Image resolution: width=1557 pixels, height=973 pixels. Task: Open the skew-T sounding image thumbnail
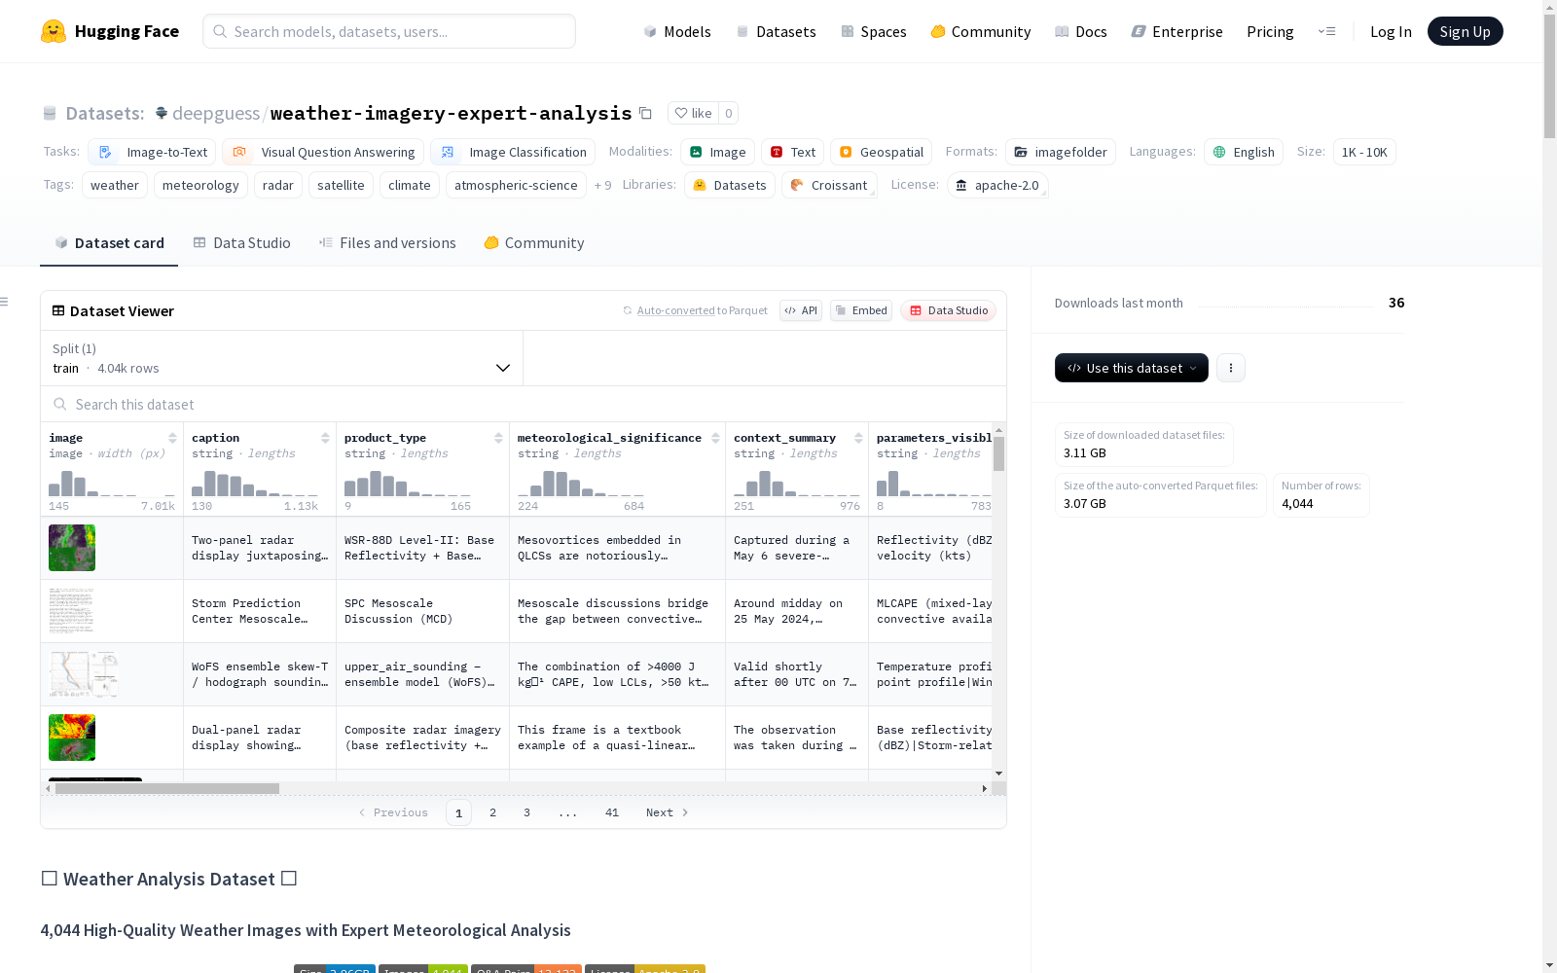click(84, 674)
